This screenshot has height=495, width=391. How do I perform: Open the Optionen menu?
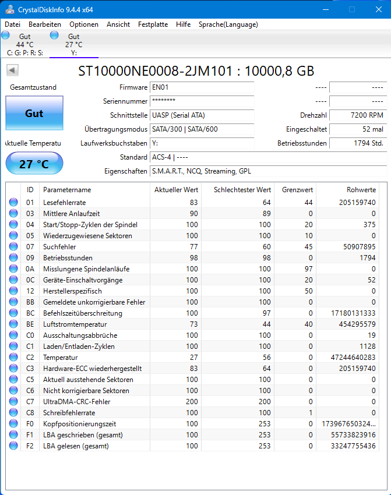[x=84, y=24]
